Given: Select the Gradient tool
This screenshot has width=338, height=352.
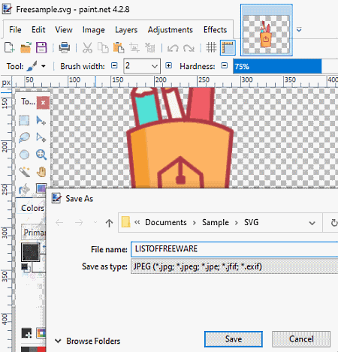Looking at the screenshot, I should 41,188.
